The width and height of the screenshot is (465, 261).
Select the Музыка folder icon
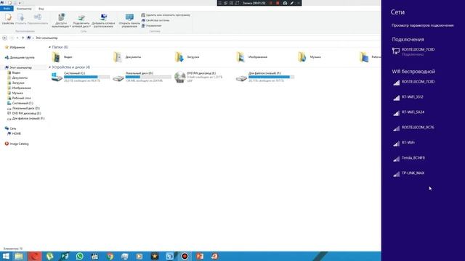(x=302, y=57)
